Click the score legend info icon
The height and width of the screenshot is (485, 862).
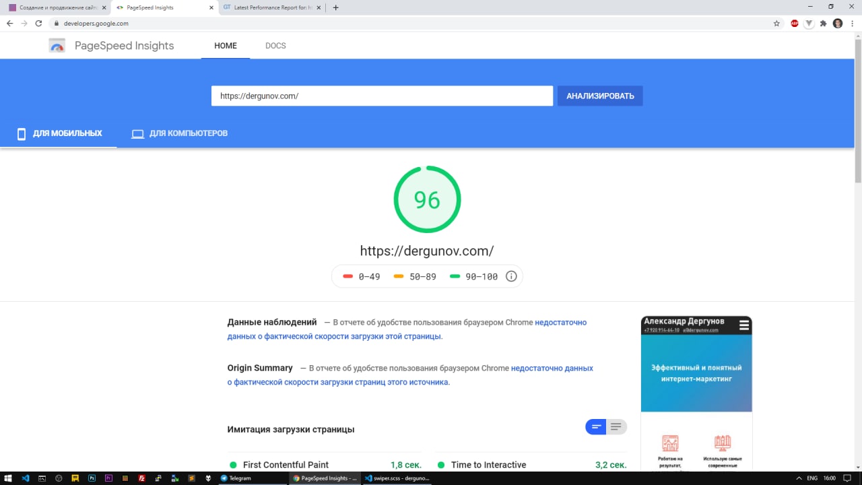[x=511, y=276]
